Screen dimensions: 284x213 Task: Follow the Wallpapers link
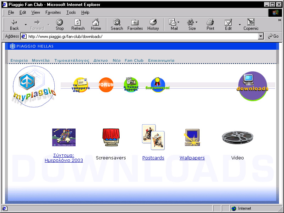(x=192, y=158)
